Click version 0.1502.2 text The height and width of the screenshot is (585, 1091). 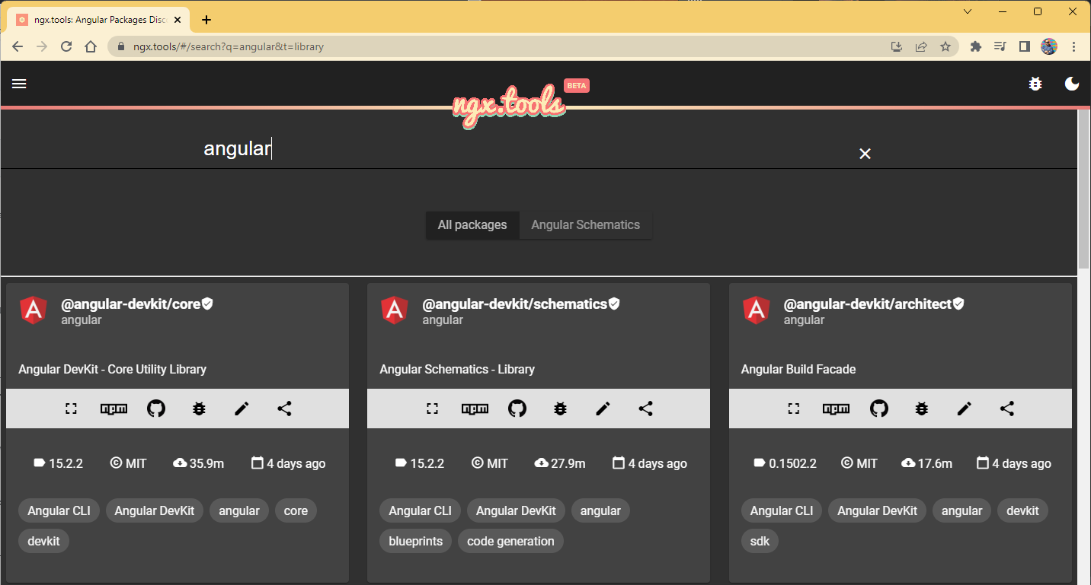pos(792,463)
